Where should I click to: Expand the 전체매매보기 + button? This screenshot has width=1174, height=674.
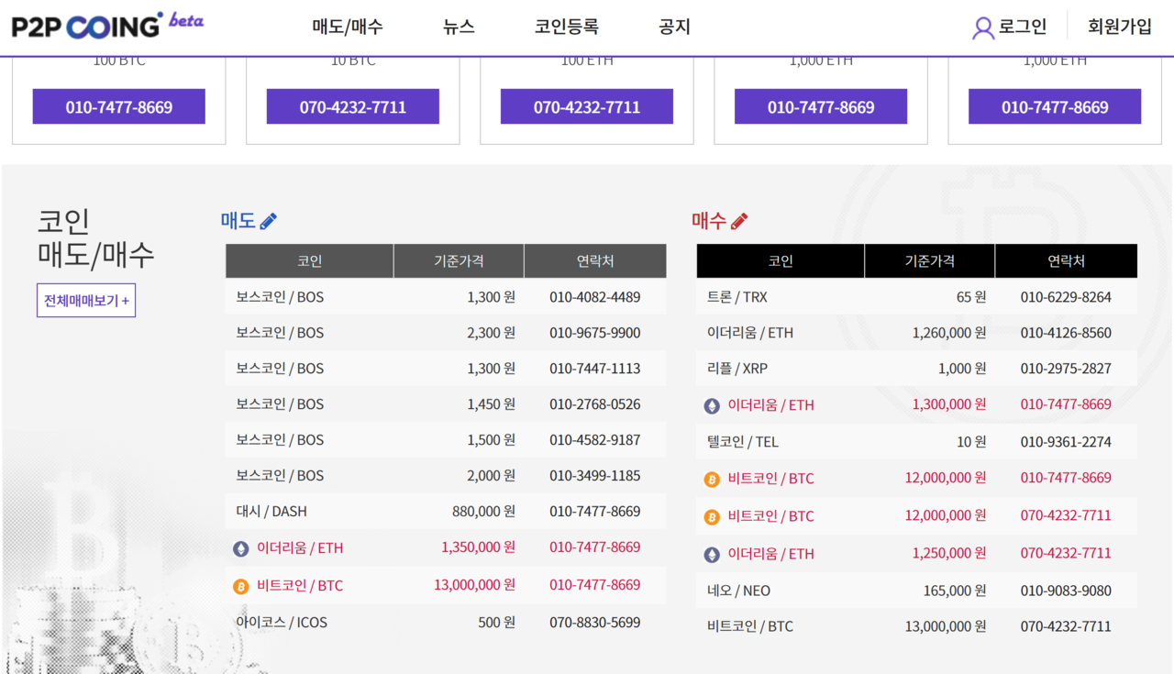tap(86, 301)
